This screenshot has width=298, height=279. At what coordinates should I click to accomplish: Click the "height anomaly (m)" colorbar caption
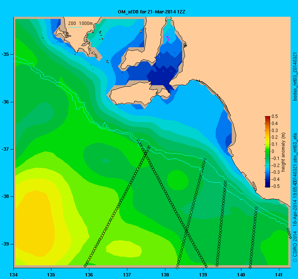pyautogui.click(x=283, y=152)
